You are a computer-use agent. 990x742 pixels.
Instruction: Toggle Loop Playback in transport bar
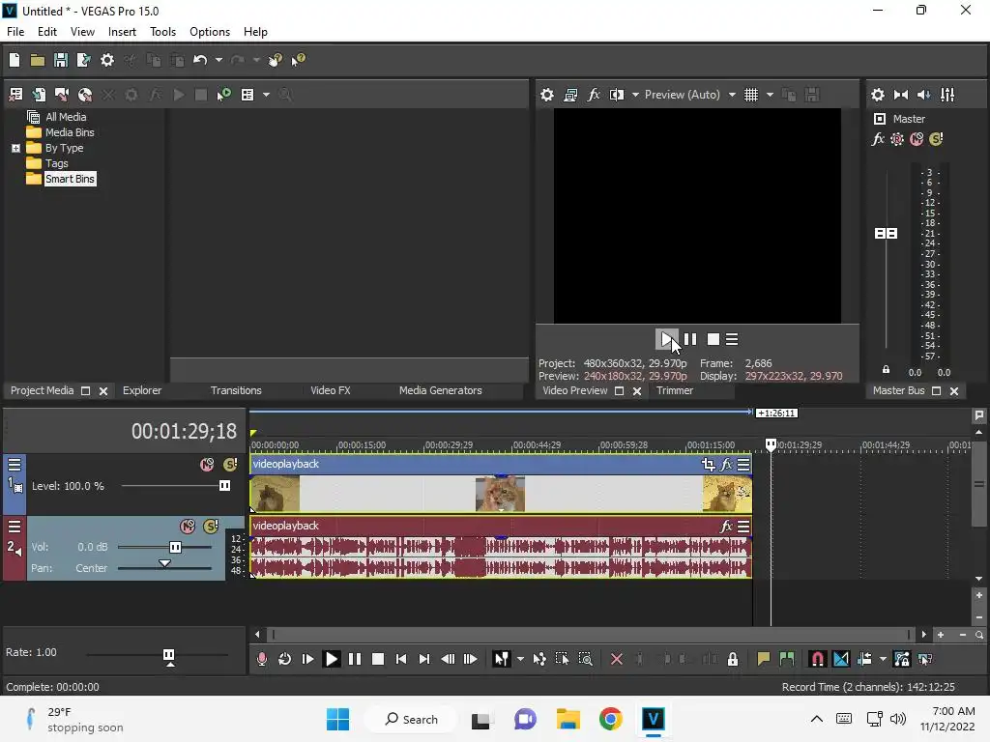coord(285,659)
